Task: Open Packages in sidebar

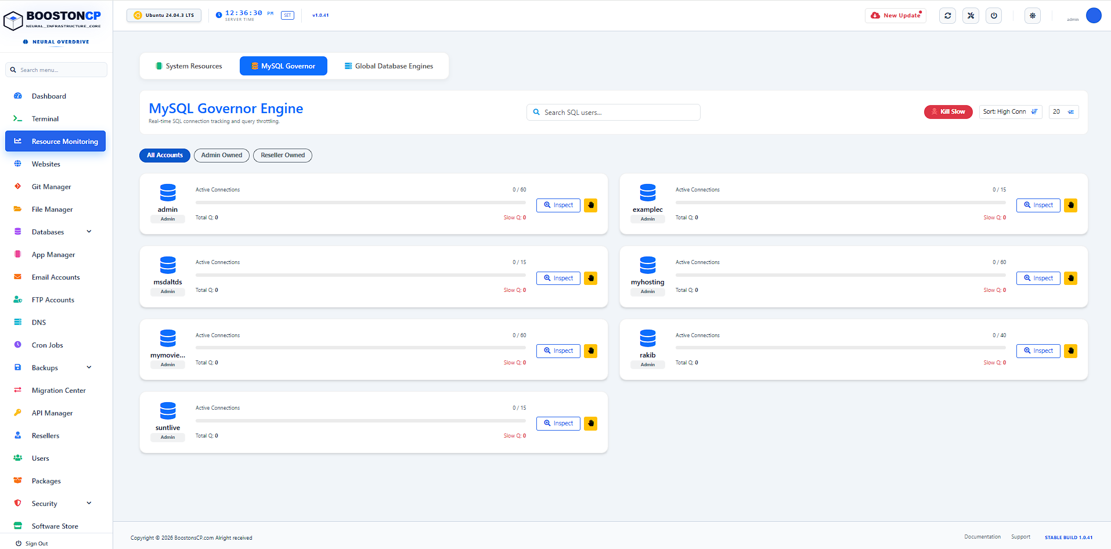Action: (x=55, y=481)
